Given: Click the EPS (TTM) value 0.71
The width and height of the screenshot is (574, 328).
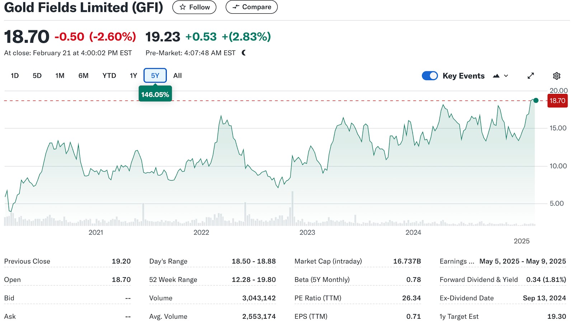Looking at the screenshot, I should (414, 316).
